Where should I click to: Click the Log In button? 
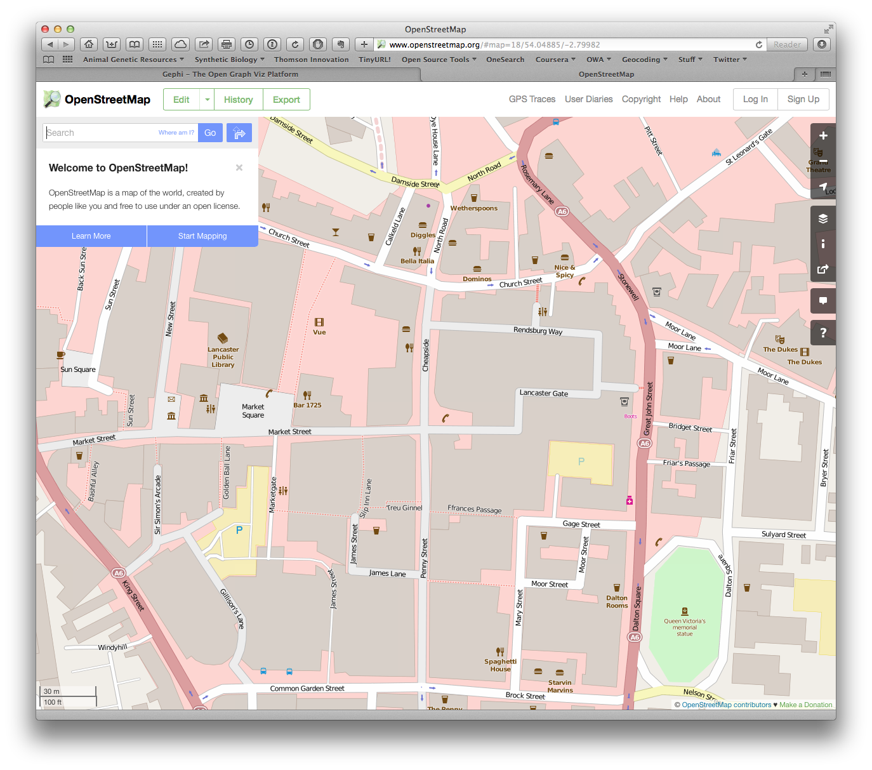(x=755, y=99)
